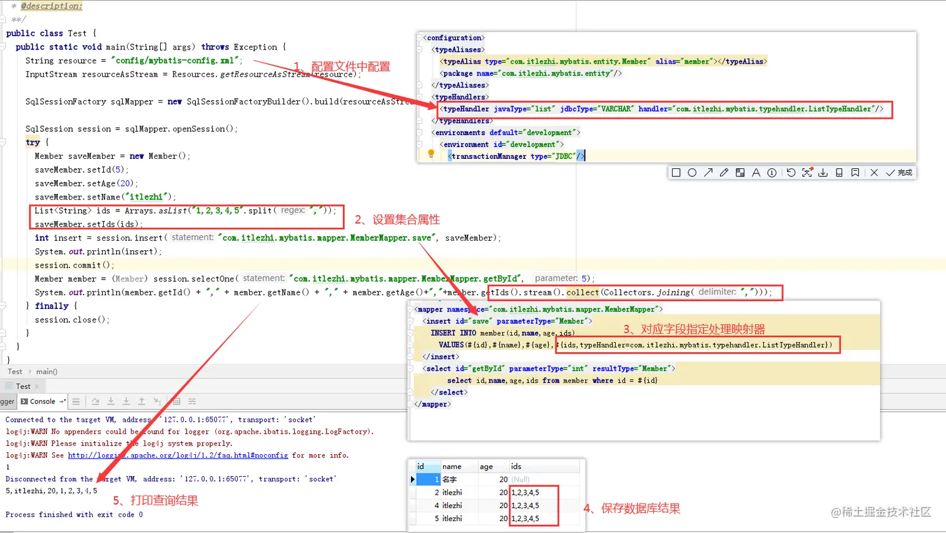Viewport: 946px width, 533px height.
Task: Click 完成 to finish the screenshot
Action: (x=899, y=173)
